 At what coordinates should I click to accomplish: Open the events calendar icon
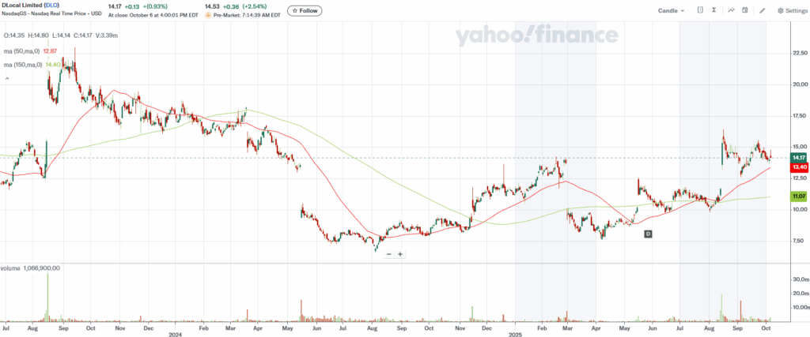[747, 10]
